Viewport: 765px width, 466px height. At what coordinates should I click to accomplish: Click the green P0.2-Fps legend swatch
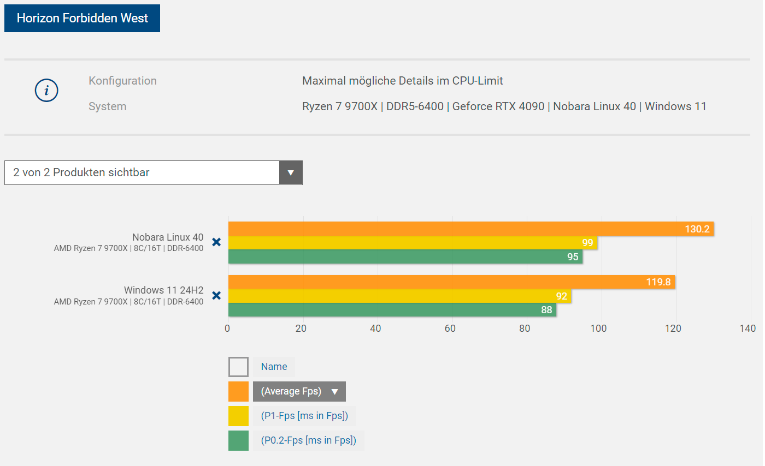point(238,440)
